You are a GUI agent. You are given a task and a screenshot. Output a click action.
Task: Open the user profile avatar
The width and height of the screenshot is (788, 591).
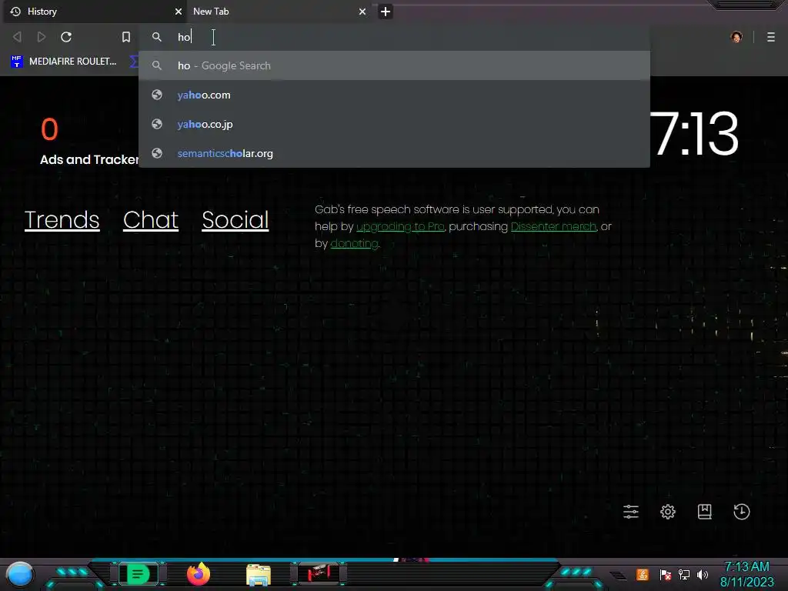(x=736, y=37)
